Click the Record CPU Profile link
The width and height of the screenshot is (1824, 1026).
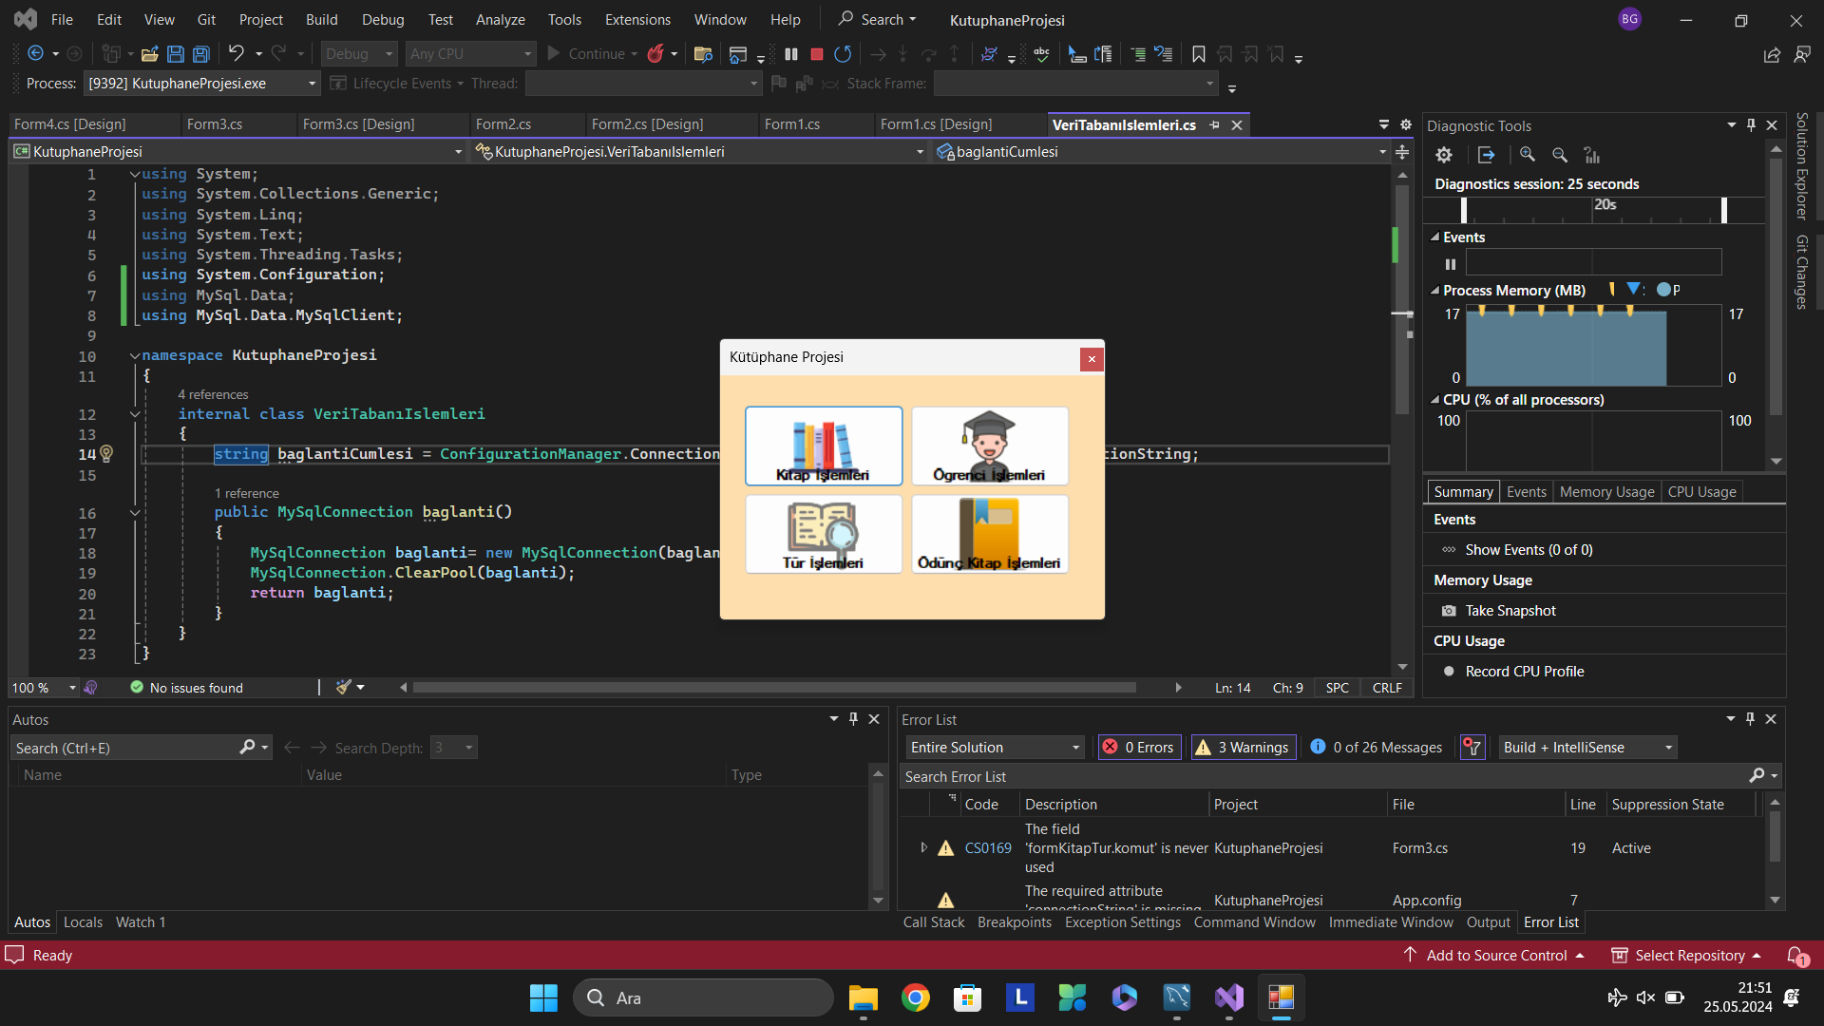coord(1524,672)
